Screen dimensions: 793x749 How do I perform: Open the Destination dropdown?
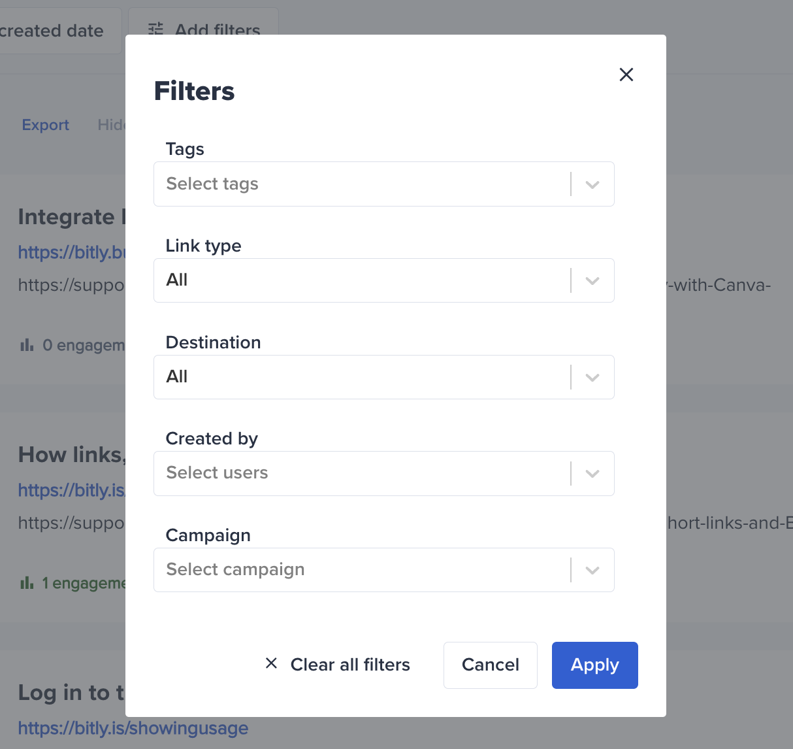coord(592,377)
